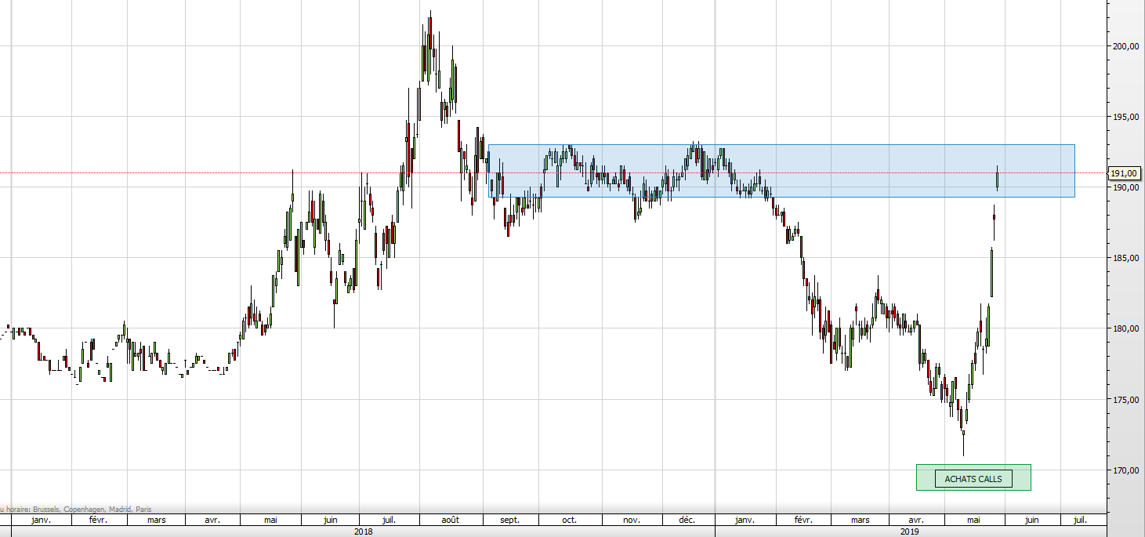Screen dimensions: 1145x537
Task: Click the 200,00 price axis label
Action: click(x=1125, y=46)
